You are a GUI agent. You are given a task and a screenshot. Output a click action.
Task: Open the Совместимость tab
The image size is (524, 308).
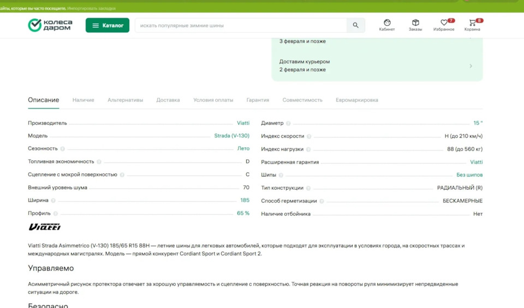302,100
